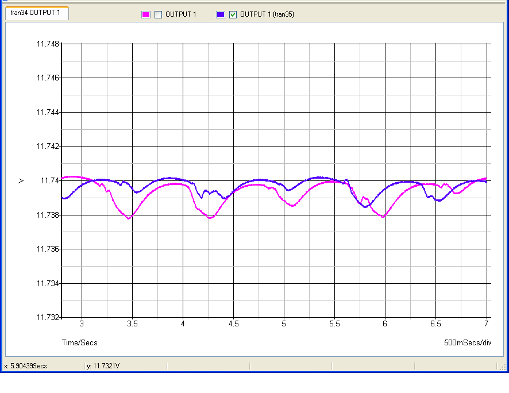Screen dimensions: 509x393
Task: Click the magenta curve's OUTPUT 1 legend label
Action: tap(181, 14)
